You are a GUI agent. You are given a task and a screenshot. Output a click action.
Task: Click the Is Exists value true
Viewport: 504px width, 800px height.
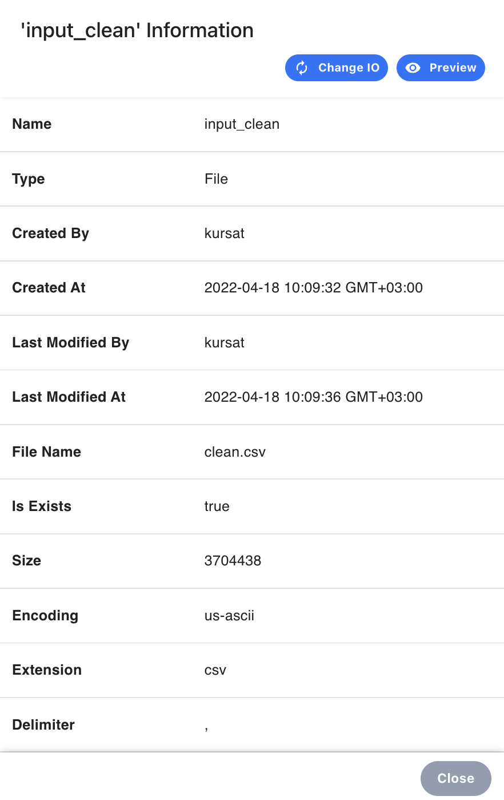pyautogui.click(x=217, y=506)
